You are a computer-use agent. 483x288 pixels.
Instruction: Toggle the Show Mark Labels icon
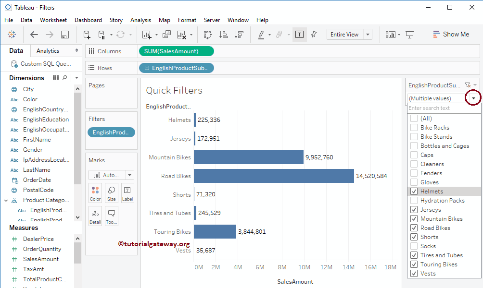[299, 35]
